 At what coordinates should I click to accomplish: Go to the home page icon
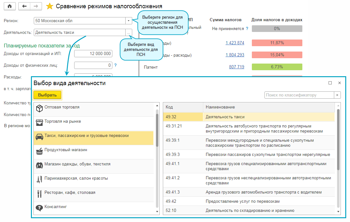9,6
